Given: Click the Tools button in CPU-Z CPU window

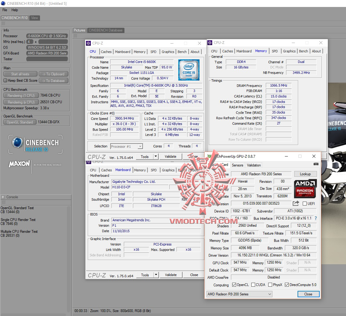Looking at the screenshot, I should [144, 156].
